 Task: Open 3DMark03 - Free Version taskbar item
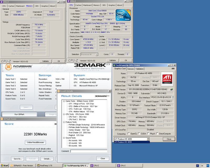pos(23,166)
